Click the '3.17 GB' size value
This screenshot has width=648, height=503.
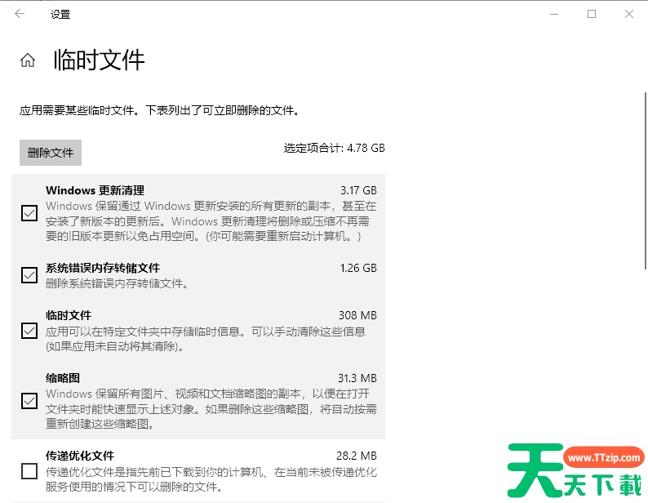(358, 190)
